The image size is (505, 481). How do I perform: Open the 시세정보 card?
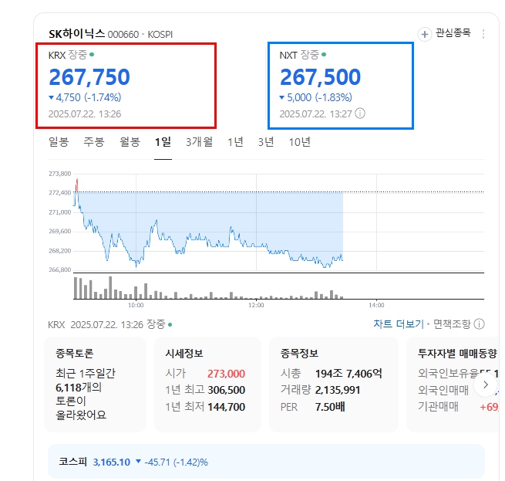pos(207,384)
